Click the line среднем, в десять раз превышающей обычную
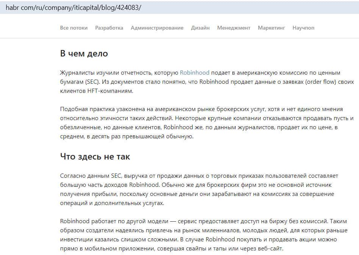 [127, 136]
